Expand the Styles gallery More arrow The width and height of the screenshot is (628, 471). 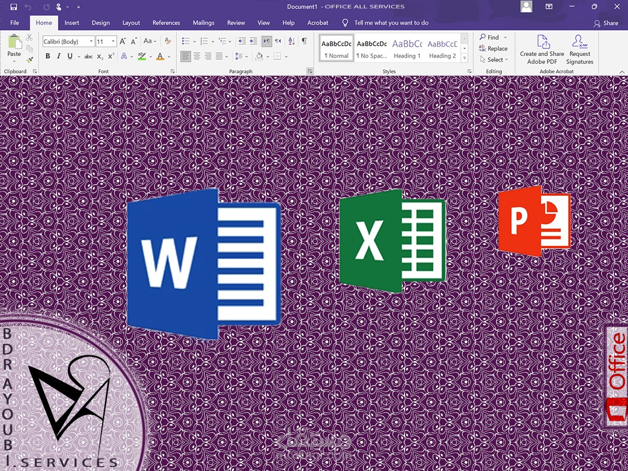point(465,58)
